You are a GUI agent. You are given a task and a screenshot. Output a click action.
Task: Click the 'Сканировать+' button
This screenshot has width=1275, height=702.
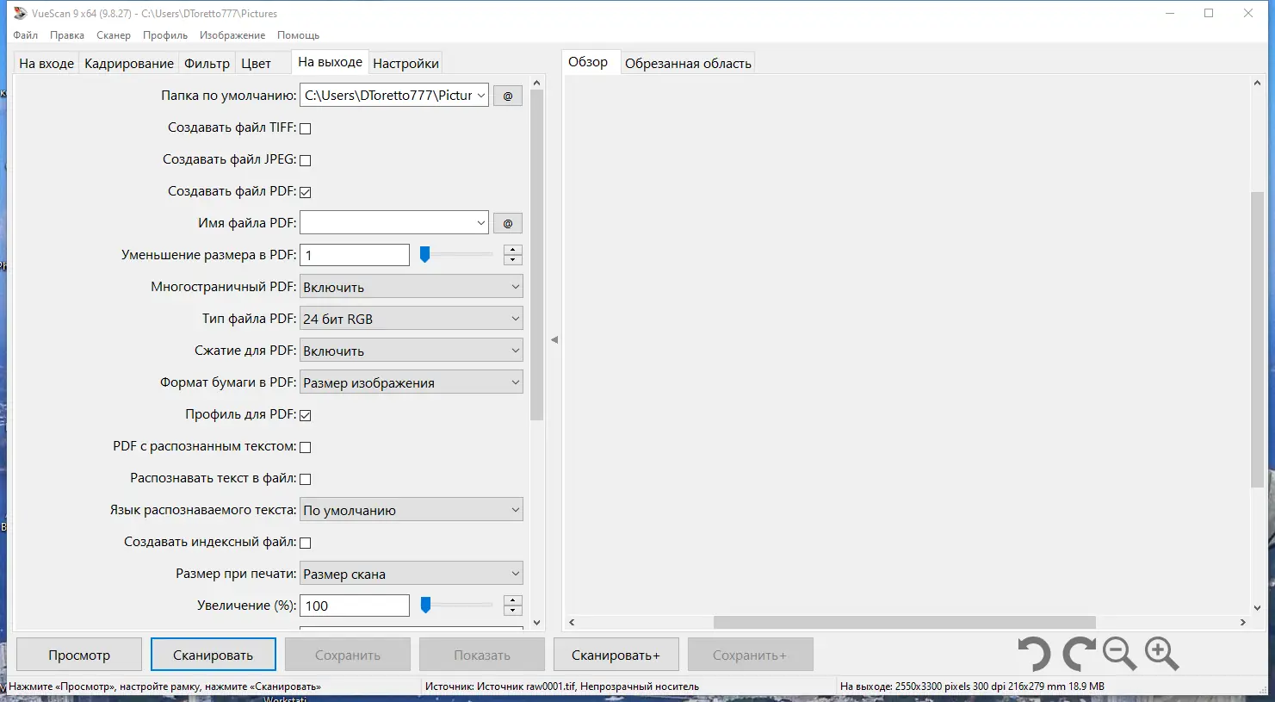[616, 655]
